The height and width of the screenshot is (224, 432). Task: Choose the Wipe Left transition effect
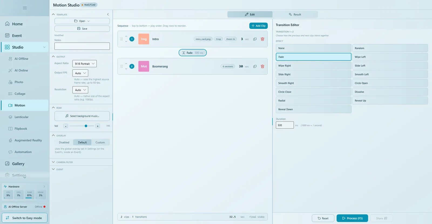[x=390, y=57]
